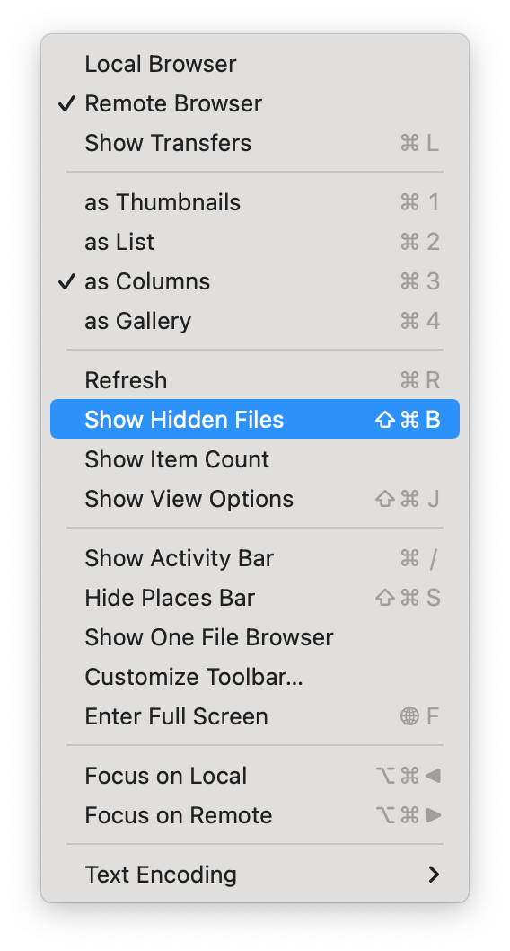The height and width of the screenshot is (951, 510).
Task: Show the Activity Bar
Action: click(254, 558)
